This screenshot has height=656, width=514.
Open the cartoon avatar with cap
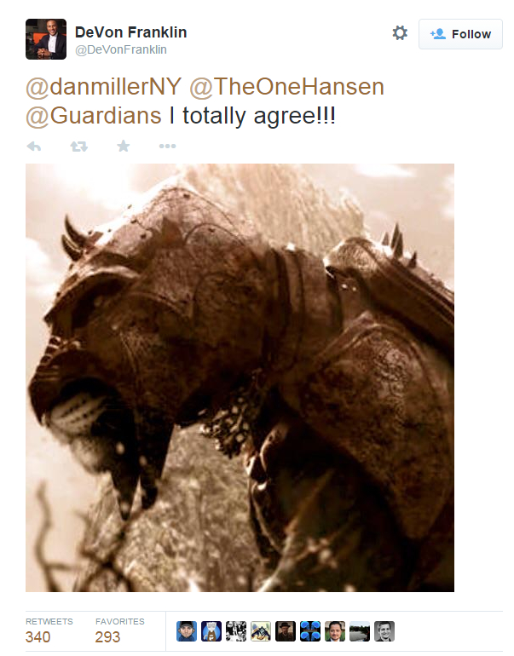[x=187, y=631]
